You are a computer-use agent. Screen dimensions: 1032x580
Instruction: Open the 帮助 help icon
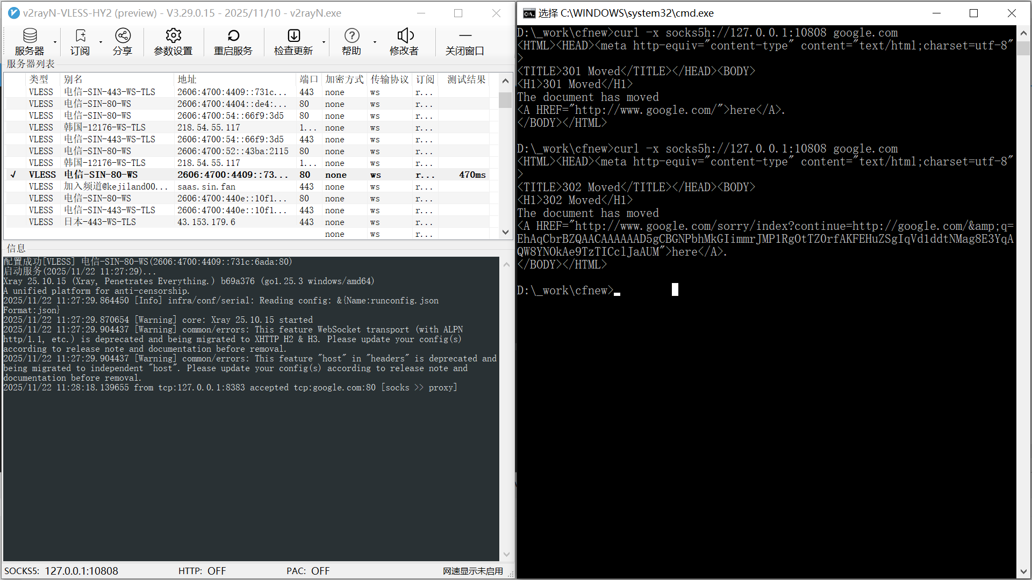point(352,41)
